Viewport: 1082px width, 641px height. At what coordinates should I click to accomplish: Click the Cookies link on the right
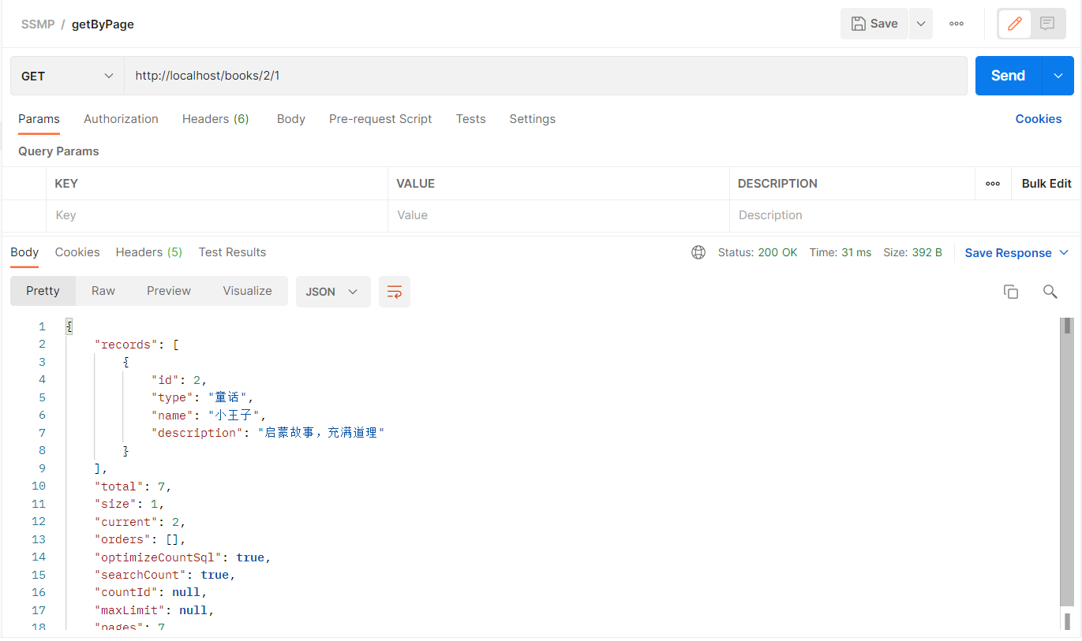(x=1038, y=119)
